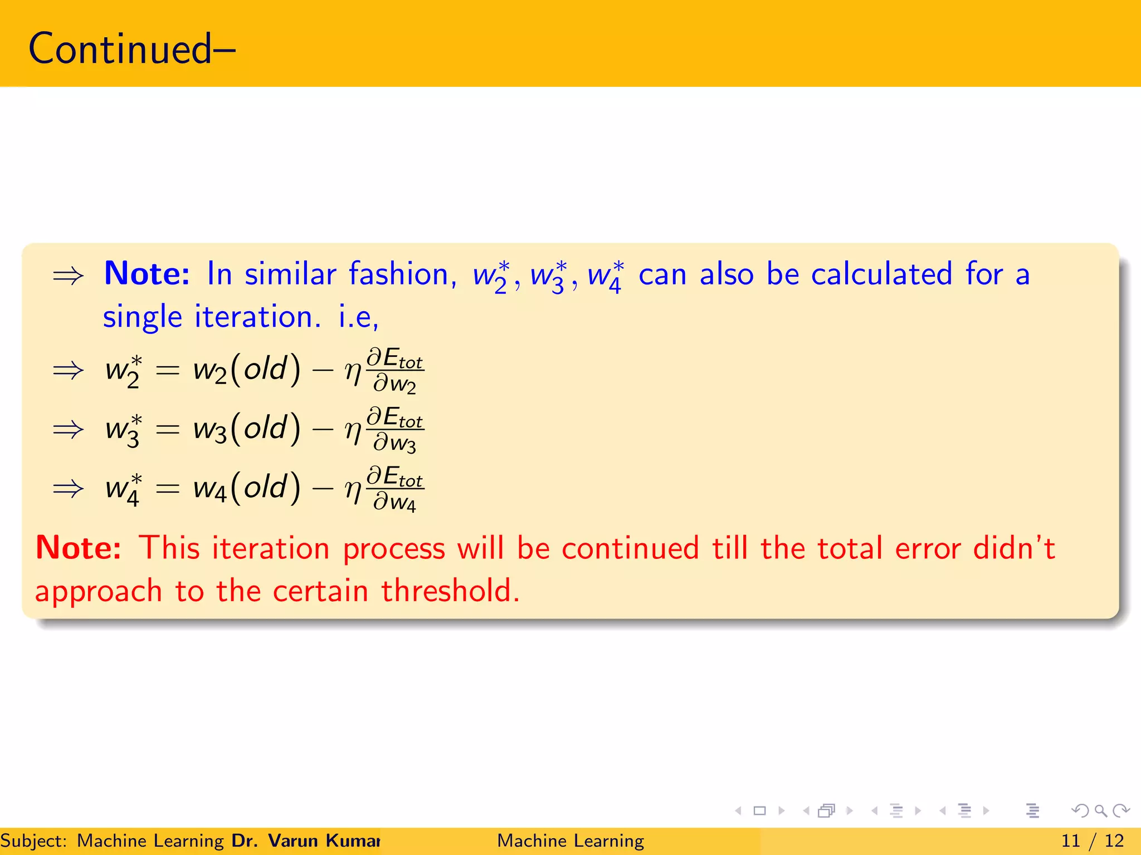Image resolution: width=1141 pixels, height=855 pixels.
Task: Click the next slide arrow
Action: pos(781,811)
